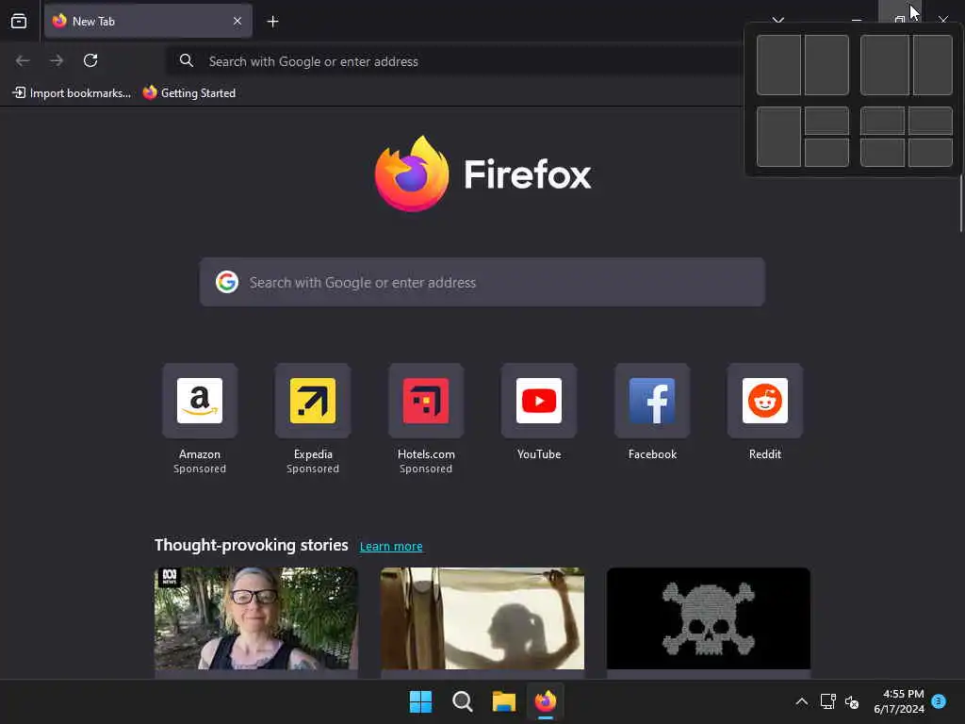965x724 pixels.
Task: Open File Explorer from taskbar
Action: click(x=503, y=701)
